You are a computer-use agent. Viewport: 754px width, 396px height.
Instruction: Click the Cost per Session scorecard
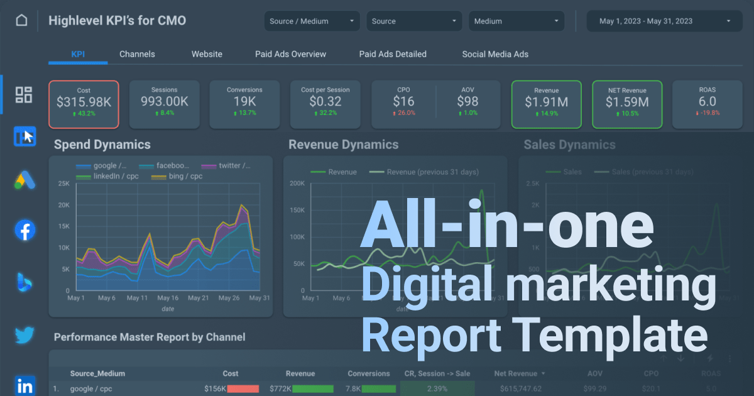pos(325,104)
